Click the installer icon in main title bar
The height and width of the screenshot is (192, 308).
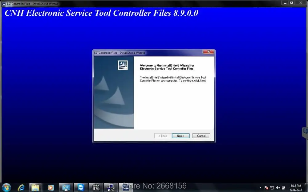click(x=4, y=3)
